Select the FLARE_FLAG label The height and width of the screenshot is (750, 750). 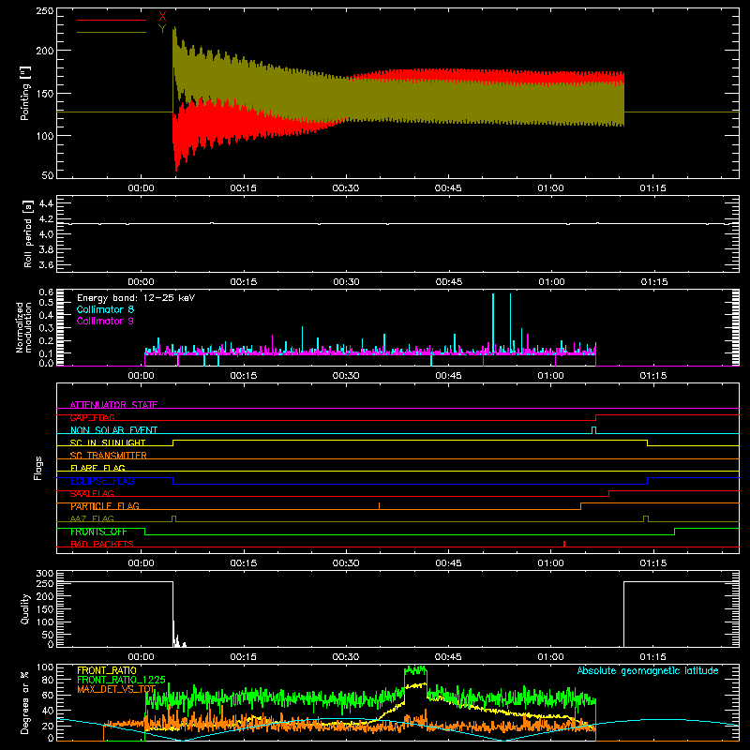coord(97,468)
